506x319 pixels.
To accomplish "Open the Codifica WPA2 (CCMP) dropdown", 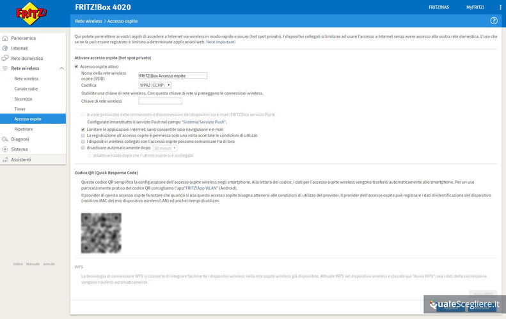I will click(x=155, y=85).
